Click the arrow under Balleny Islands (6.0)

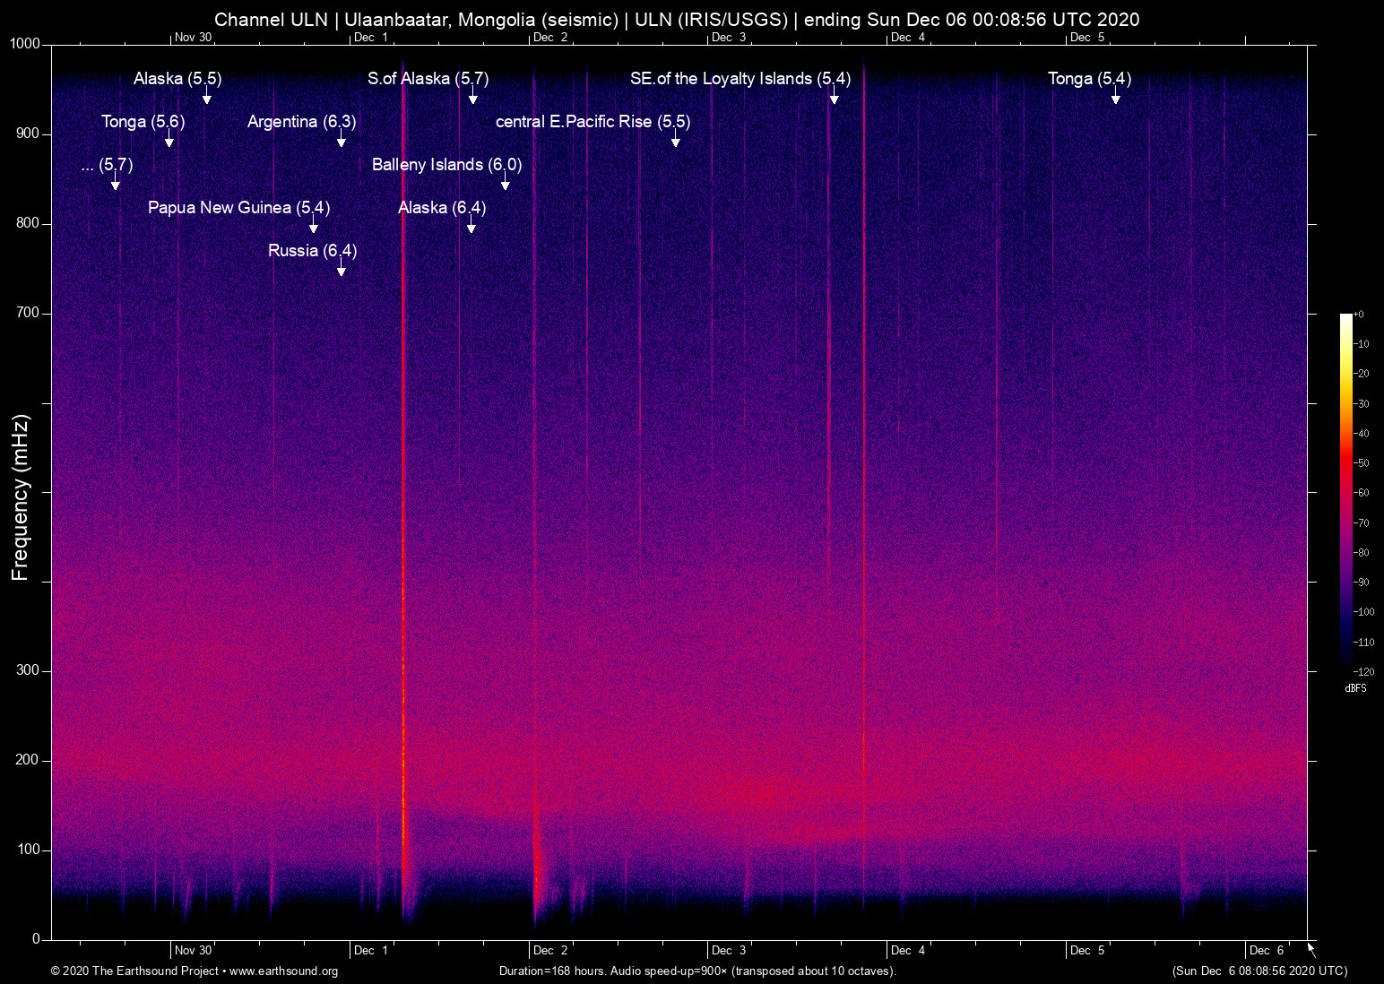click(506, 183)
